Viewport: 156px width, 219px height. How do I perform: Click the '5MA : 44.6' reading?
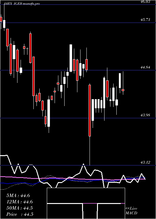click(x=18, y=196)
